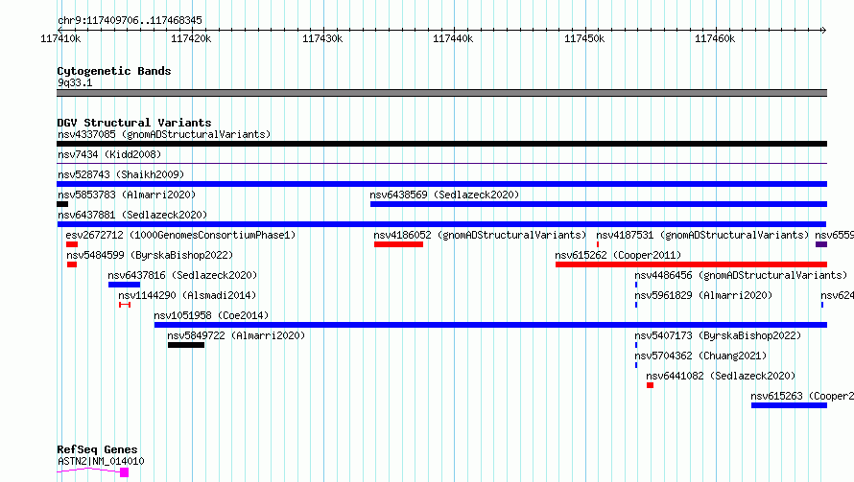This screenshot has width=854, height=482.
Task: Select the long red nsv615262 bar
Action: click(691, 264)
